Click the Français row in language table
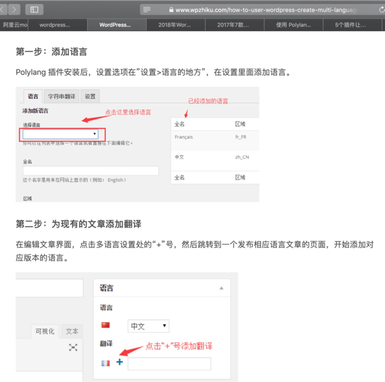The height and width of the screenshot is (382, 385). click(x=215, y=140)
